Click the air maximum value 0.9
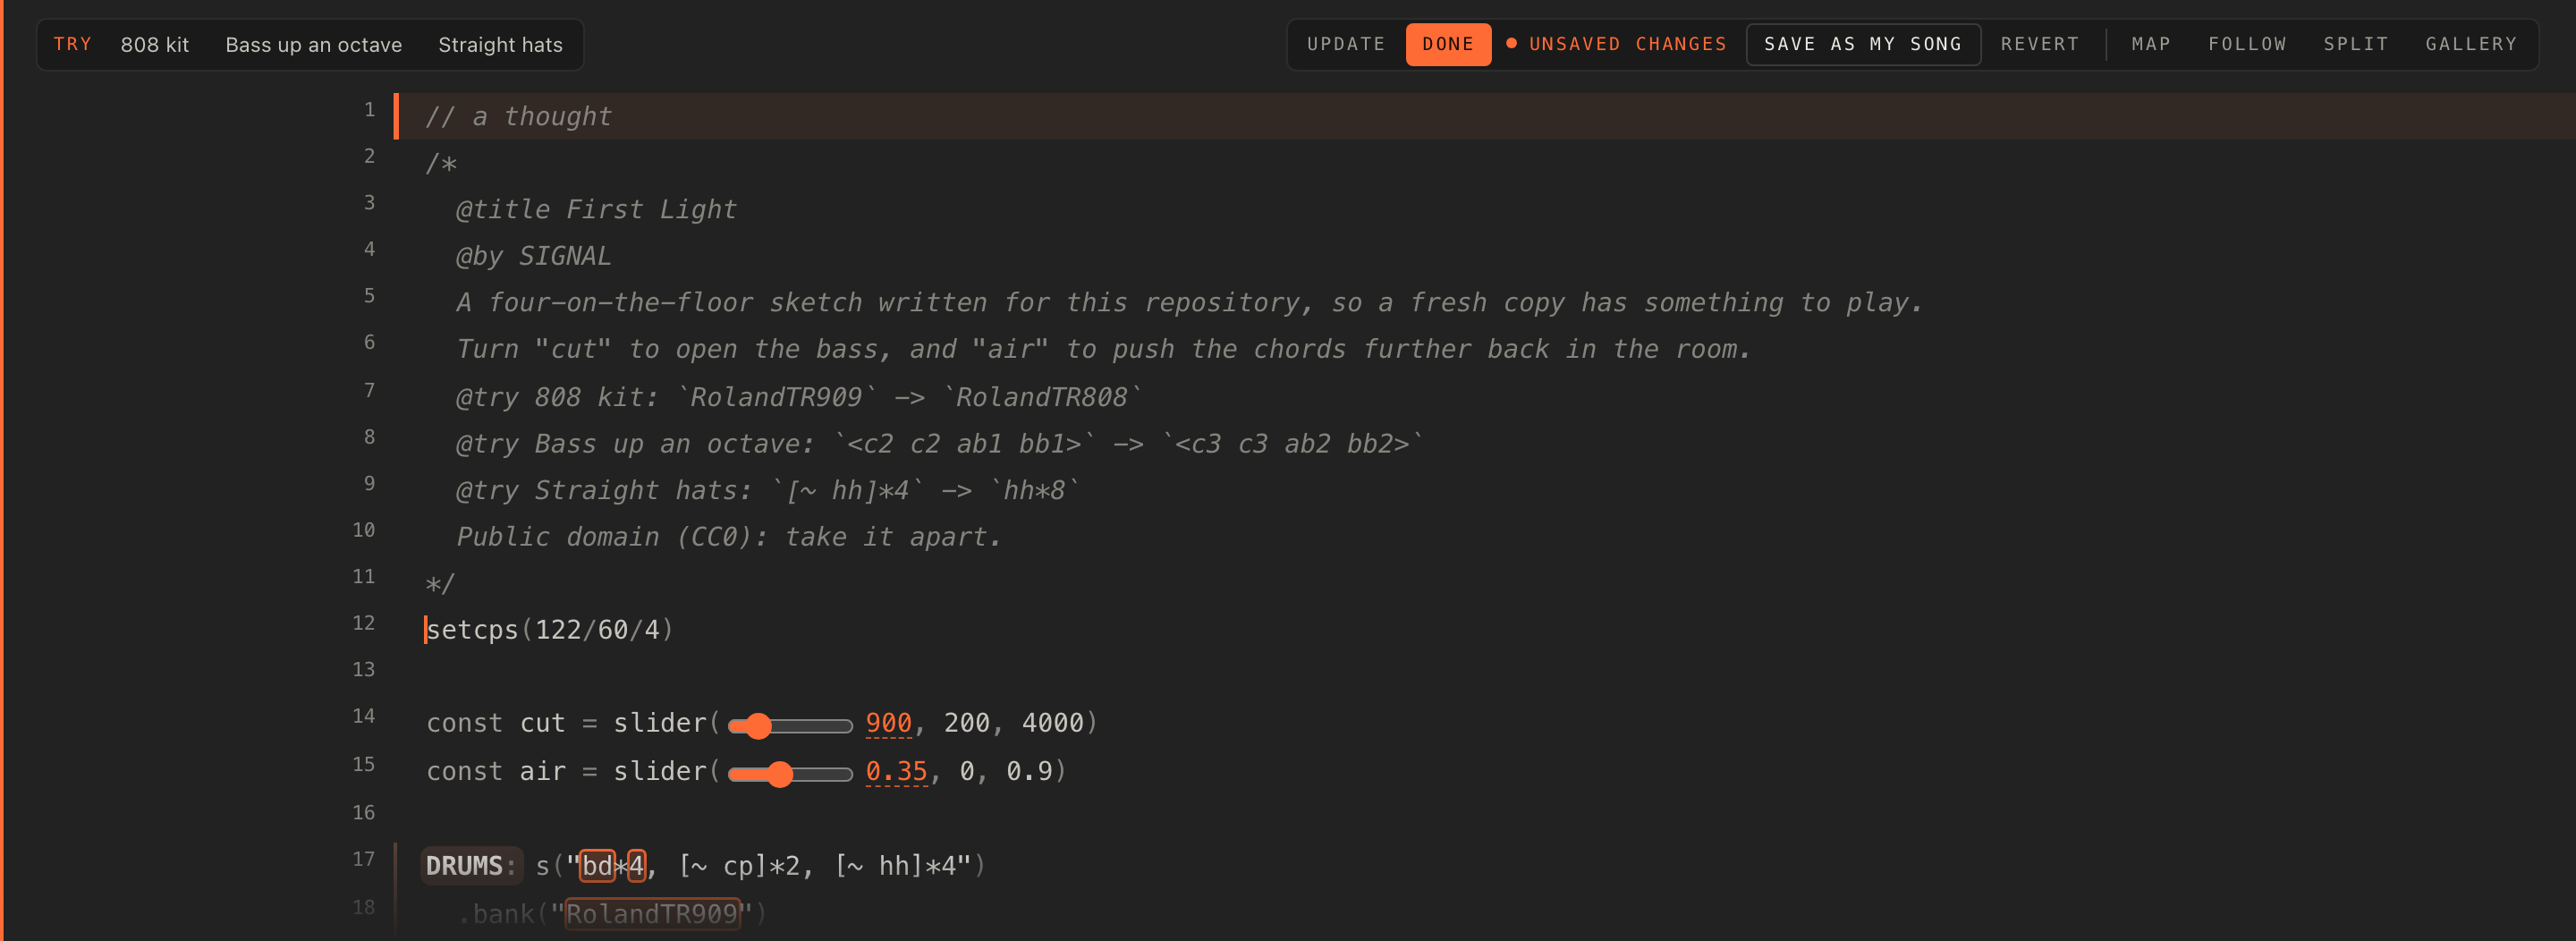This screenshot has height=941, width=2576. pyautogui.click(x=1029, y=771)
